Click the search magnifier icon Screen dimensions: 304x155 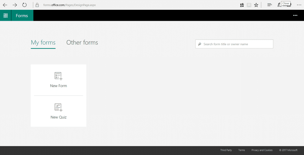pyautogui.click(x=199, y=44)
